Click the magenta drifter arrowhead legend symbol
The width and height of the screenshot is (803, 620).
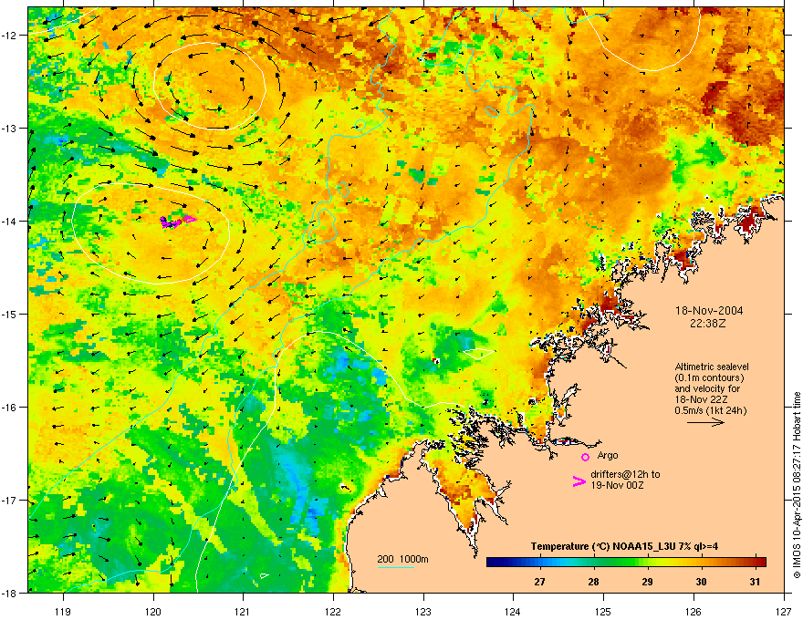click(x=579, y=481)
